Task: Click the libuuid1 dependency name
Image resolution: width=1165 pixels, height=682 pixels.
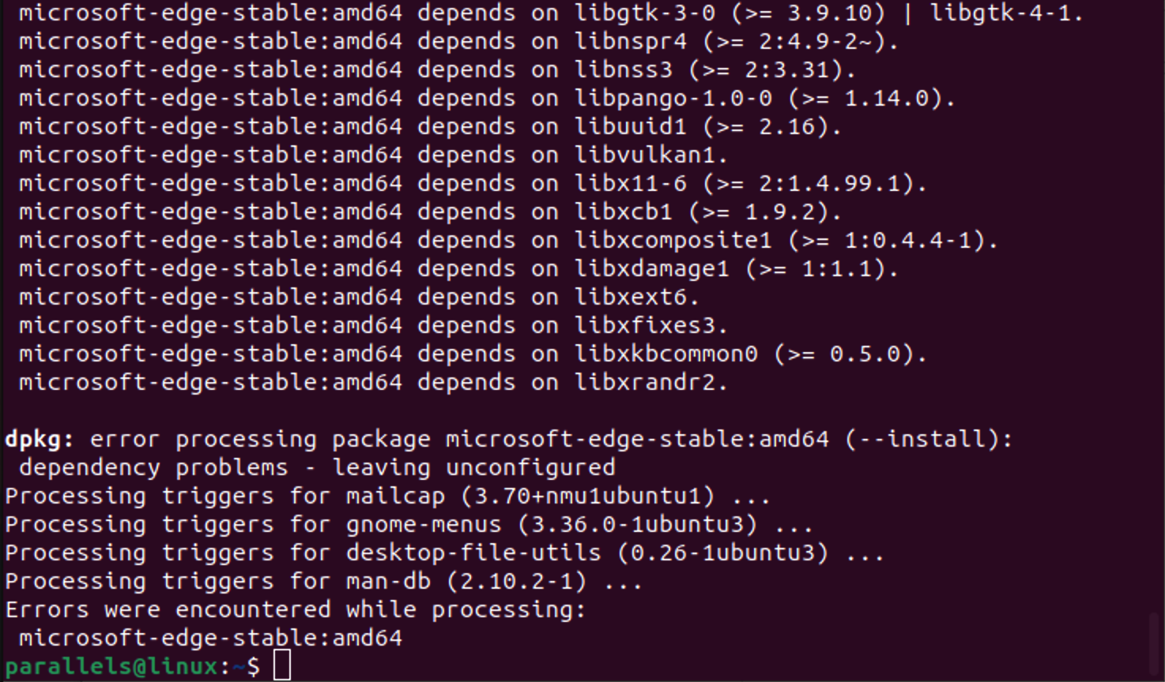Action: point(630,126)
